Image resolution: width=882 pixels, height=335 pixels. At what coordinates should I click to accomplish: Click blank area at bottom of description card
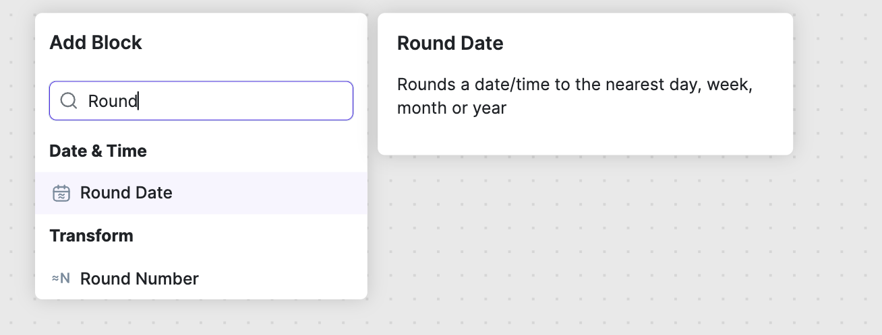[580, 138]
